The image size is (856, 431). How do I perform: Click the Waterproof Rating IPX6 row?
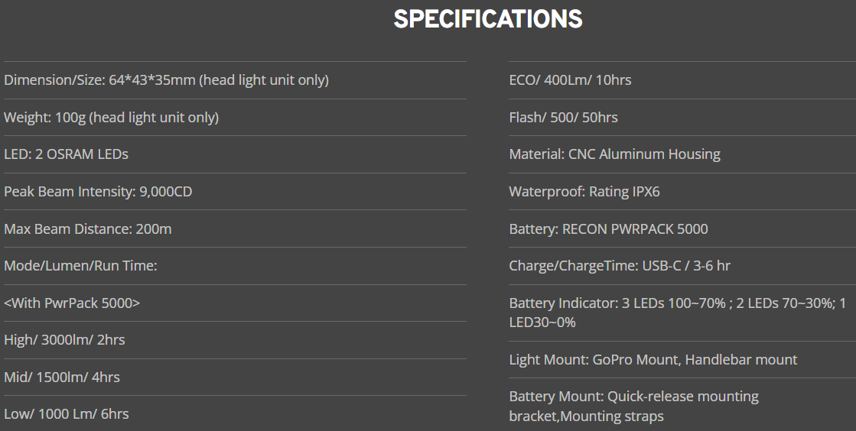tap(584, 192)
